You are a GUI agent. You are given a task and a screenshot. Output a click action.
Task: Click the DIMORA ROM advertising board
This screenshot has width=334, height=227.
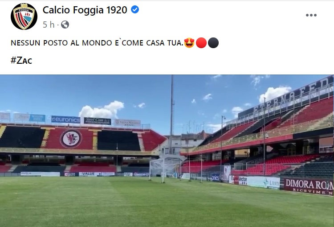click(x=309, y=186)
